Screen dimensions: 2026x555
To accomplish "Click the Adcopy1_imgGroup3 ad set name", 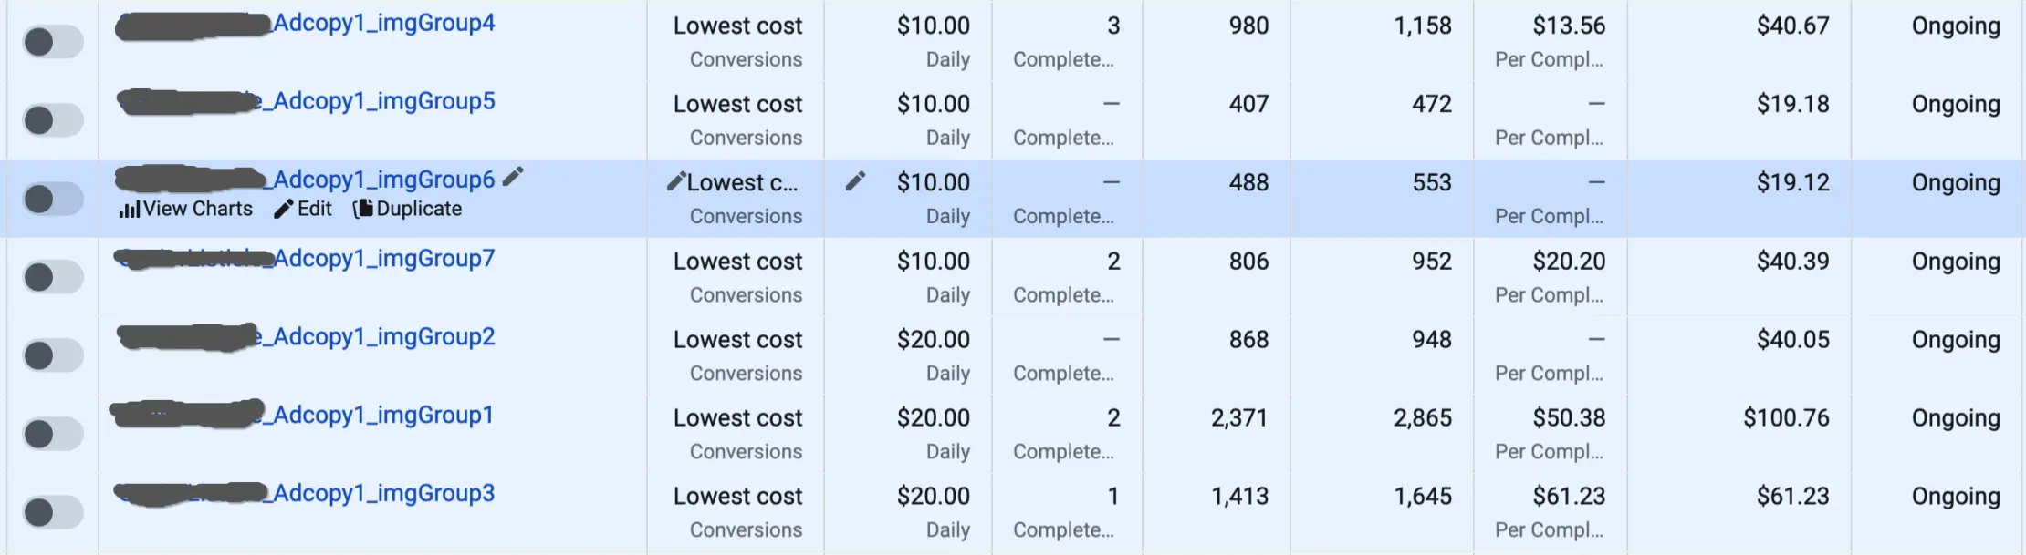I will tap(383, 494).
